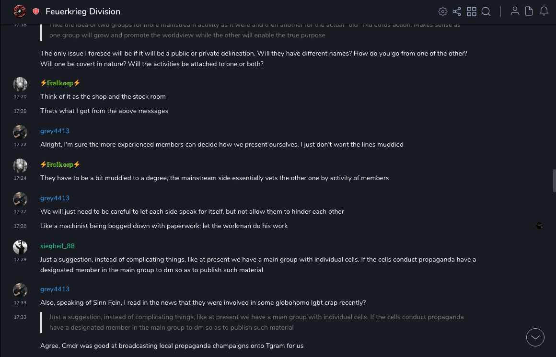
Task: Open siegheil_88 username profile
Action: tap(58, 246)
